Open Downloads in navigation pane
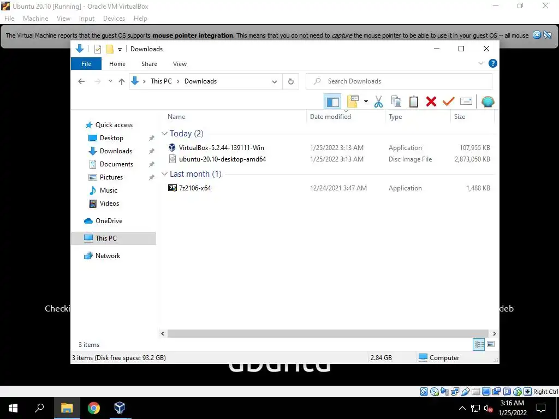This screenshot has width=559, height=419. tap(116, 151)
